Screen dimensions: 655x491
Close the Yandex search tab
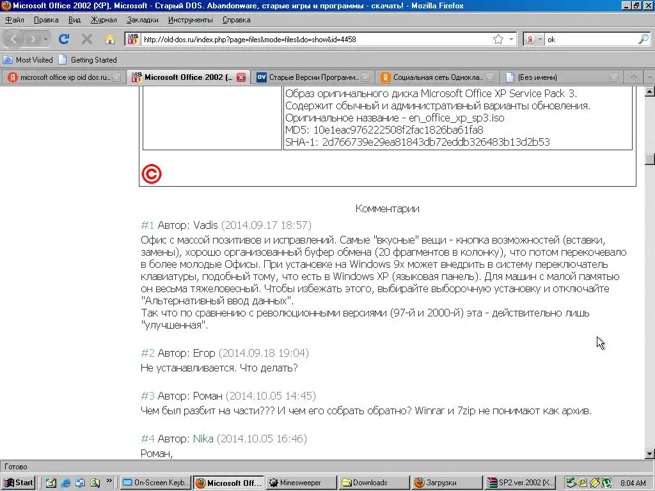pos(116,77)
